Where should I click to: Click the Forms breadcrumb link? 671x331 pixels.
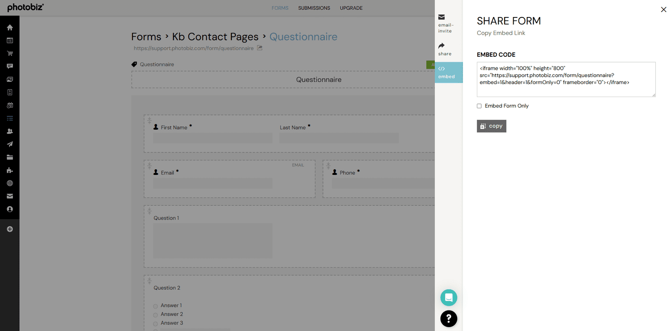pos(146,37)
